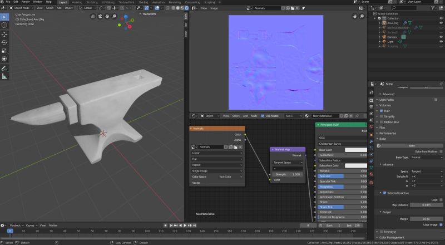Switch to the Modeling workspace tab
This screenshot has width=445, height=245.
tap(77, 2)
